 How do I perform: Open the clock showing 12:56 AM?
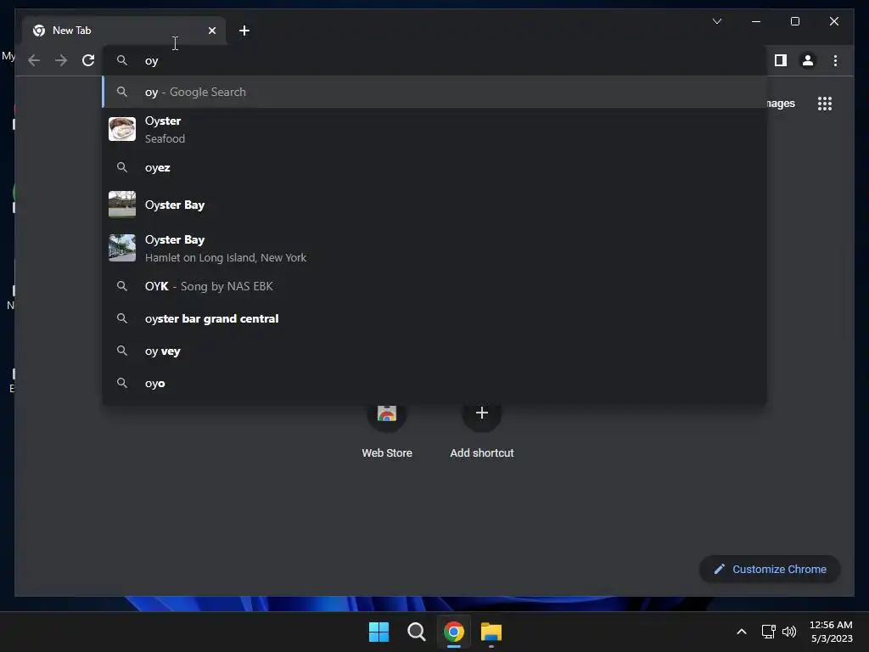tap(831, 632)
